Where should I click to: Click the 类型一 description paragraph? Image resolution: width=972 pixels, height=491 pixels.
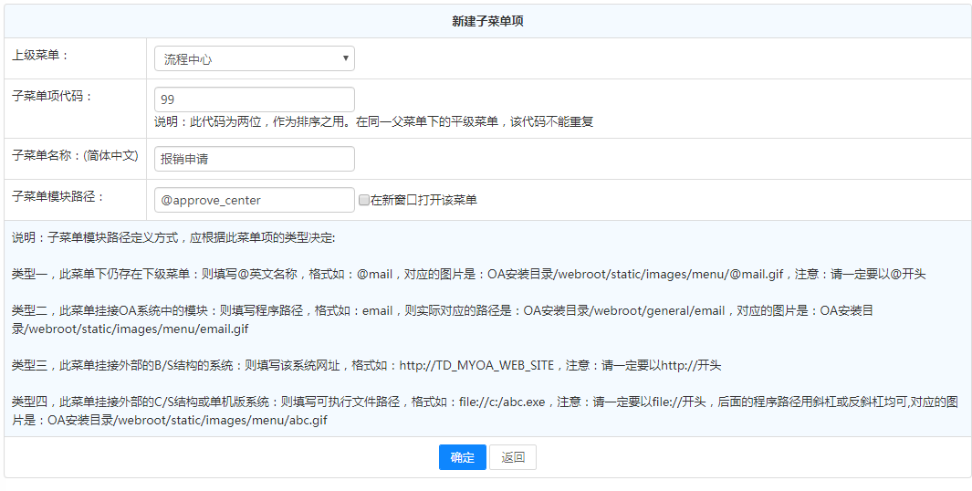[x=468, y=274]
